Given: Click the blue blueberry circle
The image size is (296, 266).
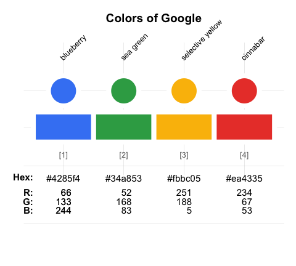Looking at the screenshot, I should click(64, 91).
